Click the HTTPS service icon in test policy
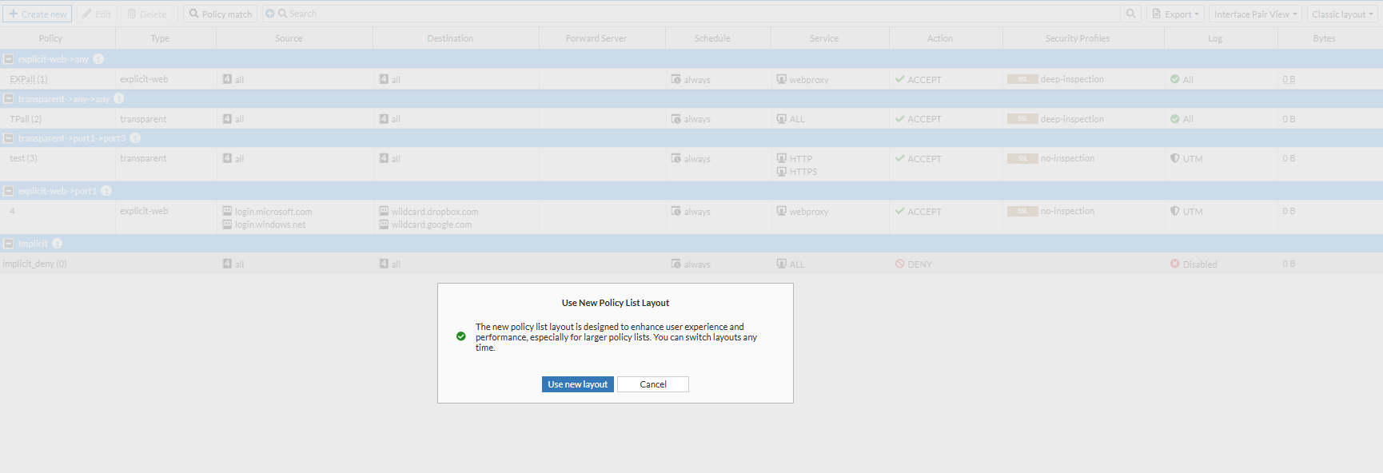Image resolution: width=1383 pixels, height=473 pixels. coord(782,171)
